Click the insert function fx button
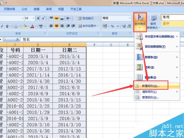Image resolution: width=184 pixels, height=138 pixels. [x=17, y=39]
